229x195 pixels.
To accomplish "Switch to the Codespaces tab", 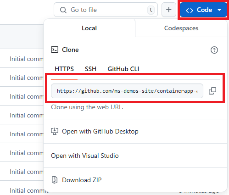I will click(x=181, y=28).
